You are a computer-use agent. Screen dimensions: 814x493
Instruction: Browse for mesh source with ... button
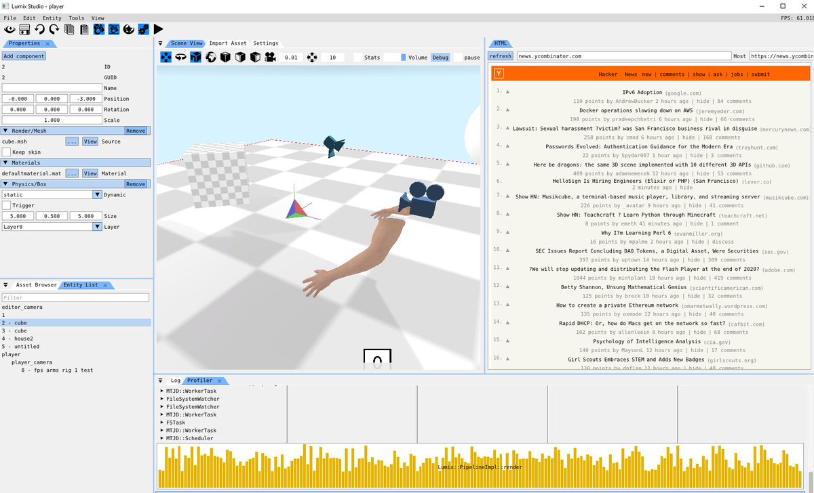(x=72, y=142)
